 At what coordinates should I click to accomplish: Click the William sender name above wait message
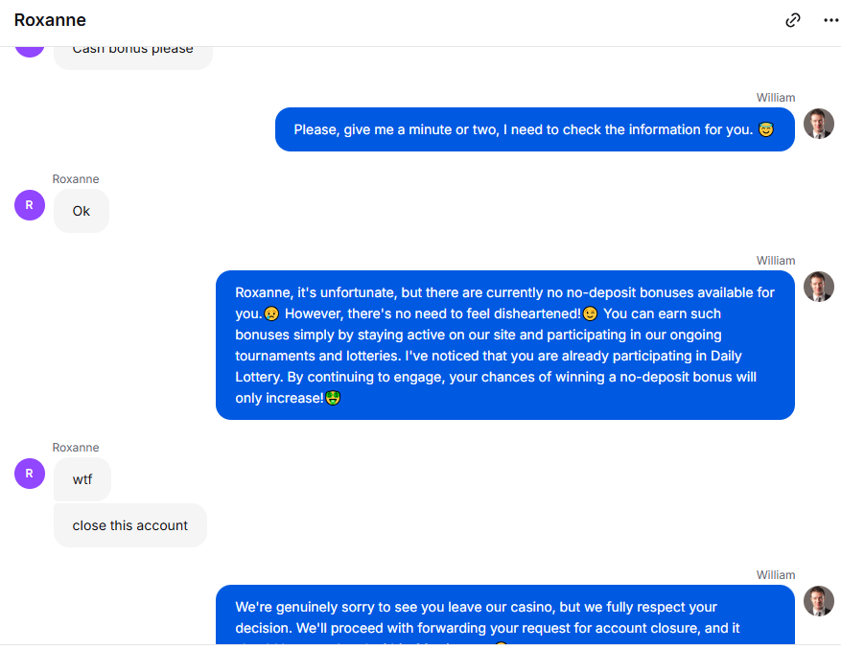coord(776,98)
